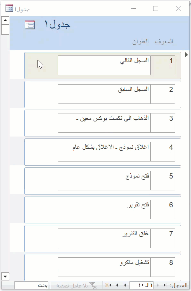Jump to last record navigation button
The width and height of the screenshot is (191, 291).
pyautogui.click(x=116, y=285)
